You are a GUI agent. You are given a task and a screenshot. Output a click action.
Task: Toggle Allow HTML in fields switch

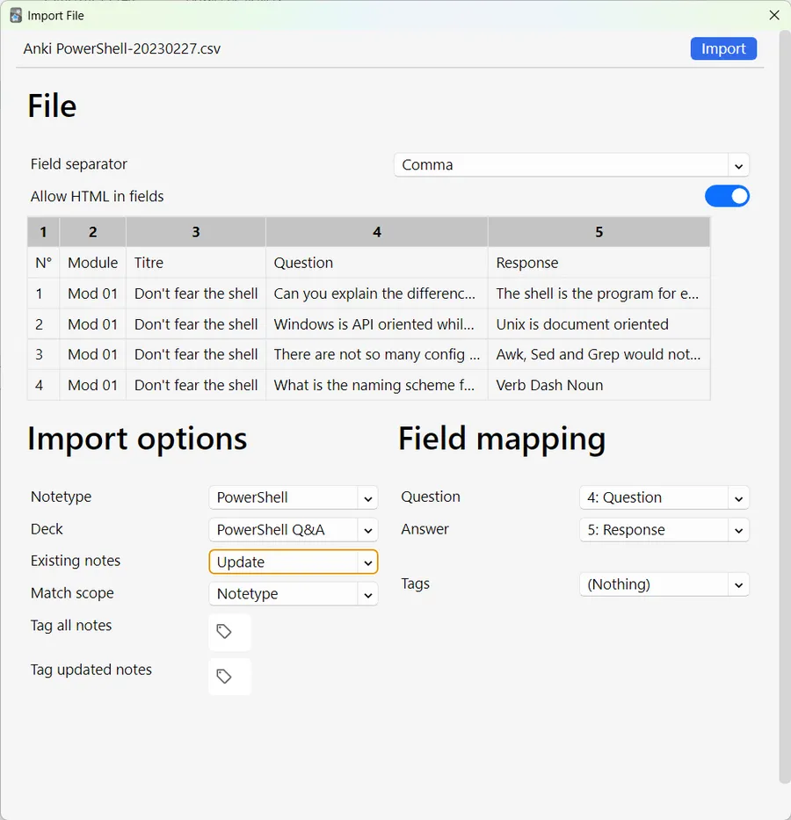(727, 196)
